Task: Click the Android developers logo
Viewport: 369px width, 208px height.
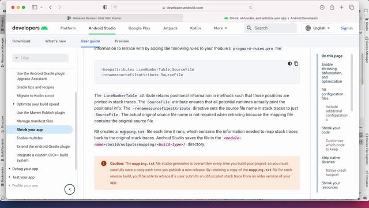Action: pyautogui.click(x=30, y=28)
